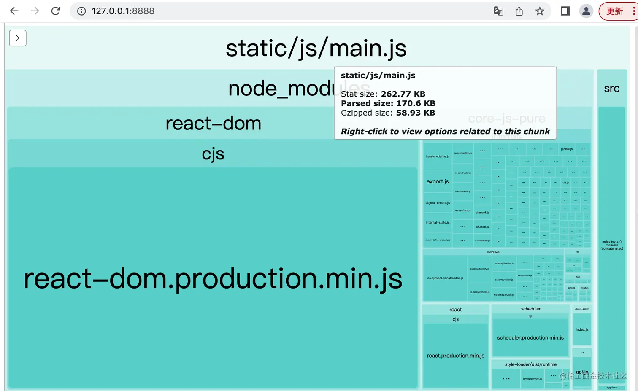Click the react.production.min.js module

point(455,356)
